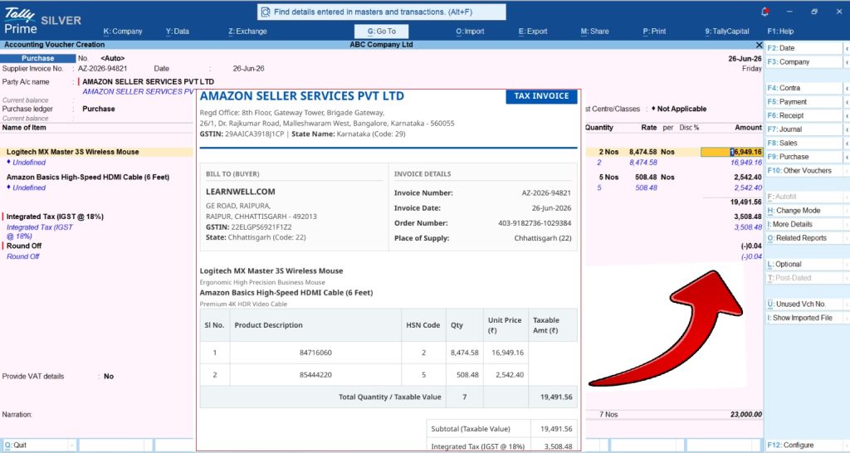Click quantity 2 Nos for Logitech
850x453 pixels.
click(x=608, y=153)
